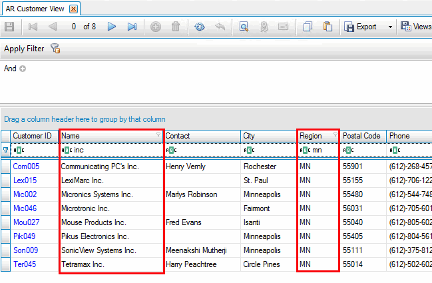Viewport: 432px width, 283px height.
Task: Open the Name column filter dropdown
Action: pos(158,136)
